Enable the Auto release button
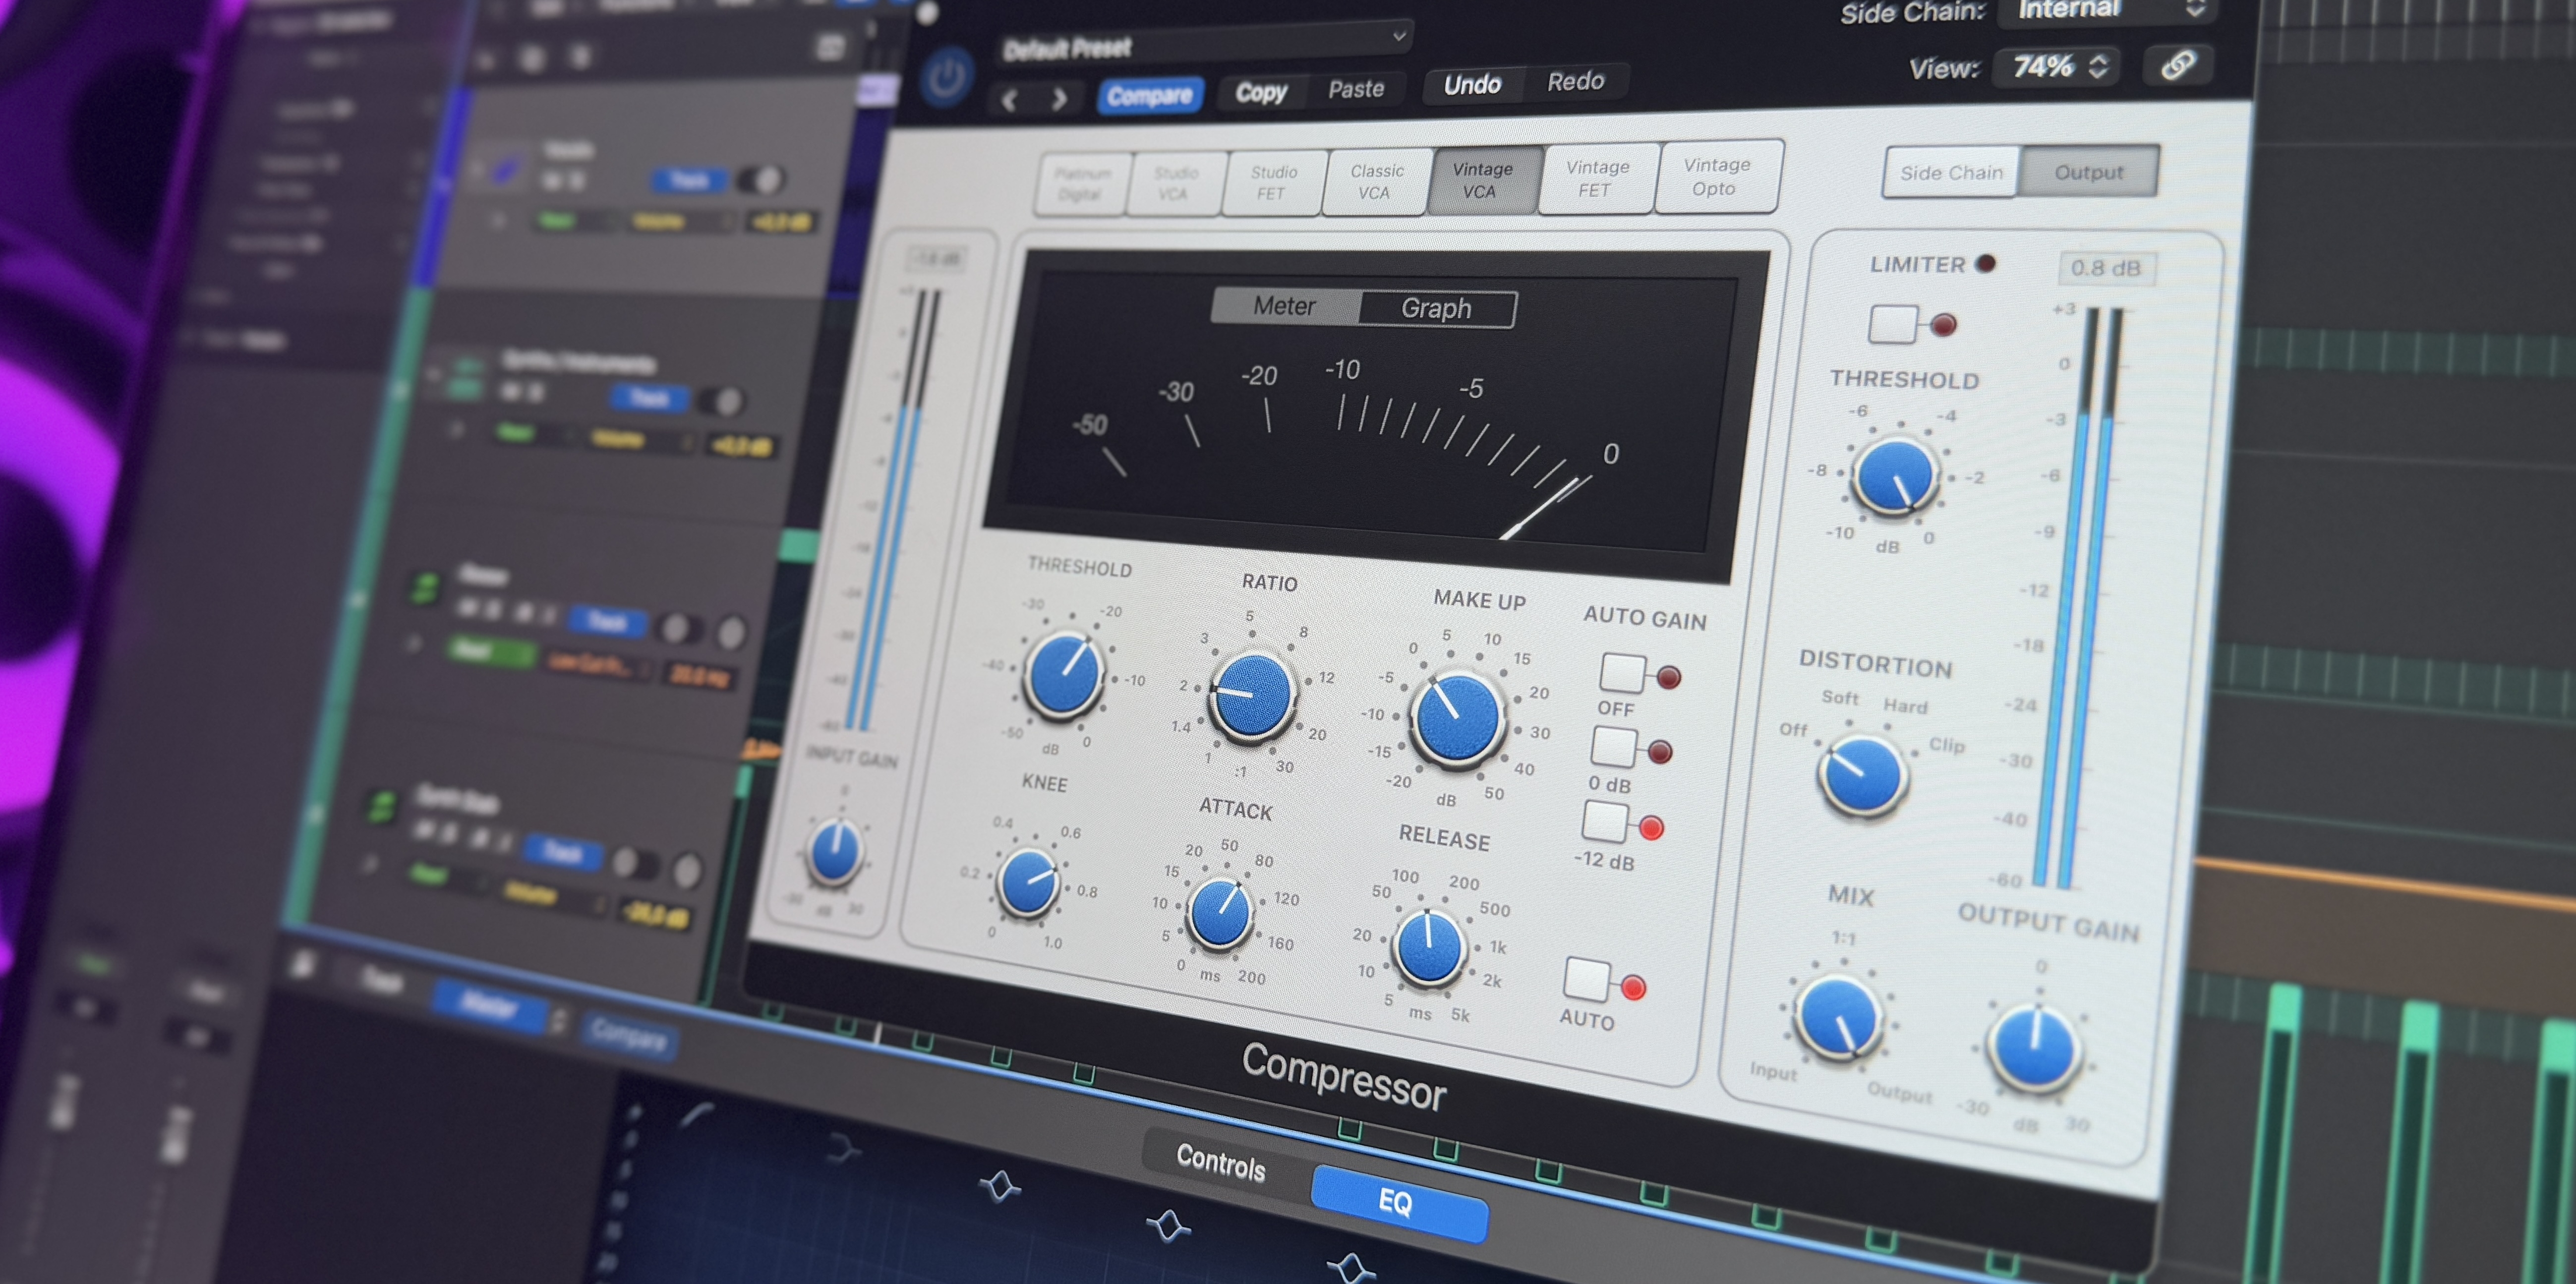2576x1284 pixels. 1586,979
